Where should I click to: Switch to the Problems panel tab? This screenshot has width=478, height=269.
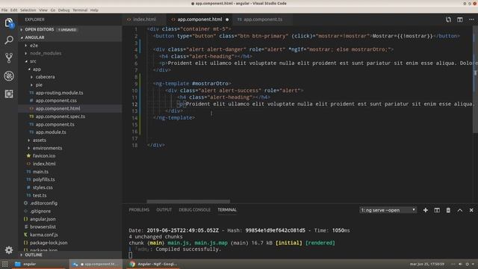tap(139, 210)
